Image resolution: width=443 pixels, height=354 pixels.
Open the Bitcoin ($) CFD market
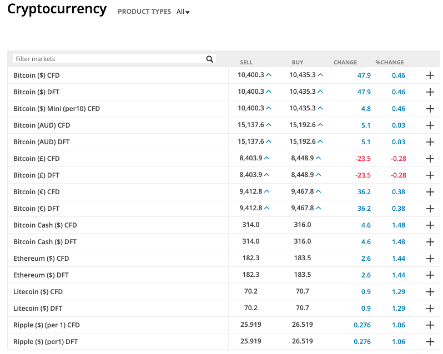pos(37,75)
